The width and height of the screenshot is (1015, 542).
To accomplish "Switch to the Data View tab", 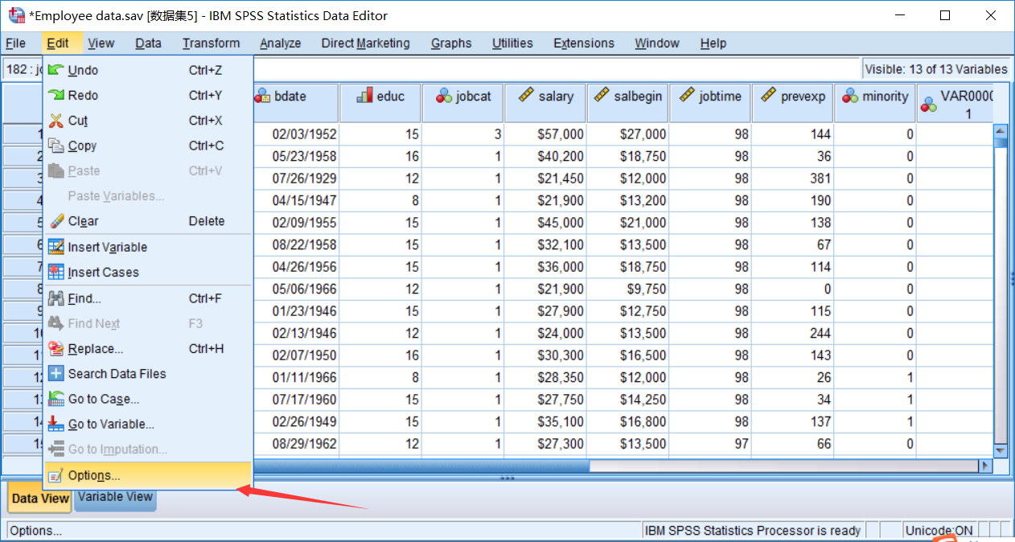I will click(40, 498).
